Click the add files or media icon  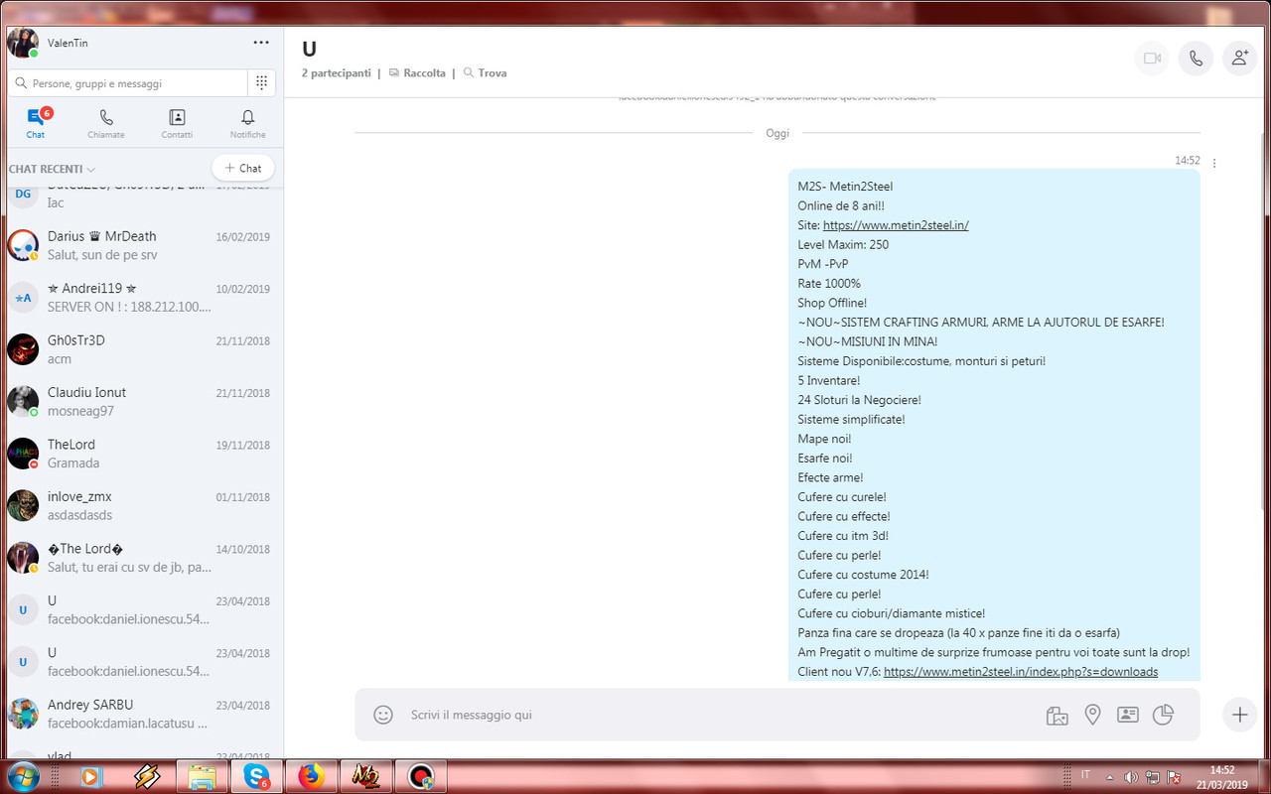coord(1057,715)
